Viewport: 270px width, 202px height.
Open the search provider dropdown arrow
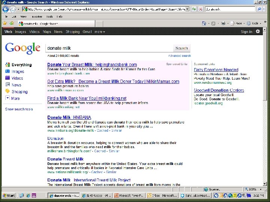click(x=264, y=9)
